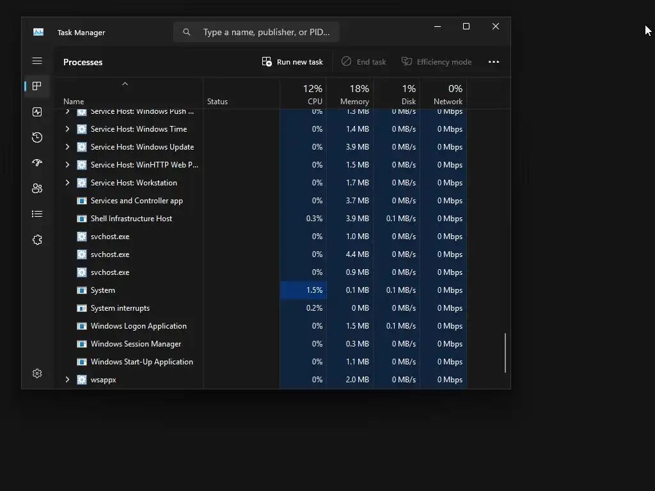Sort by the Memory column header

350,95
